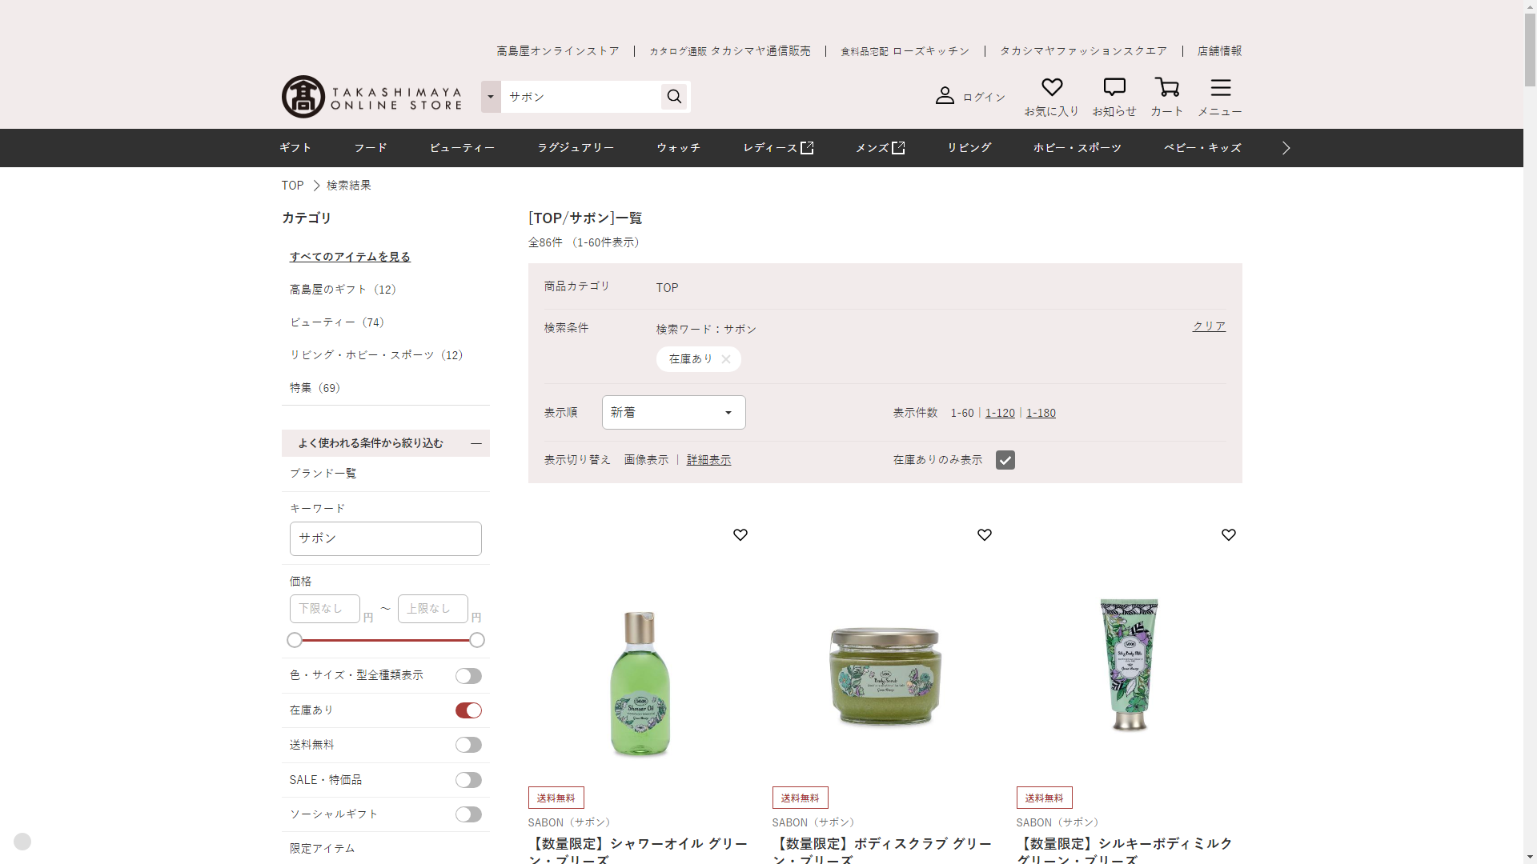The height and width of the screenshot is (864, 1537).
Task: Click the login user icon
Action: pyautogui.click(x=945, y=96)
